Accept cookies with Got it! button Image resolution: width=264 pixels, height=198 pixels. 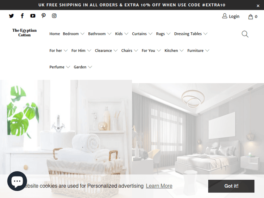pos(231,186)
